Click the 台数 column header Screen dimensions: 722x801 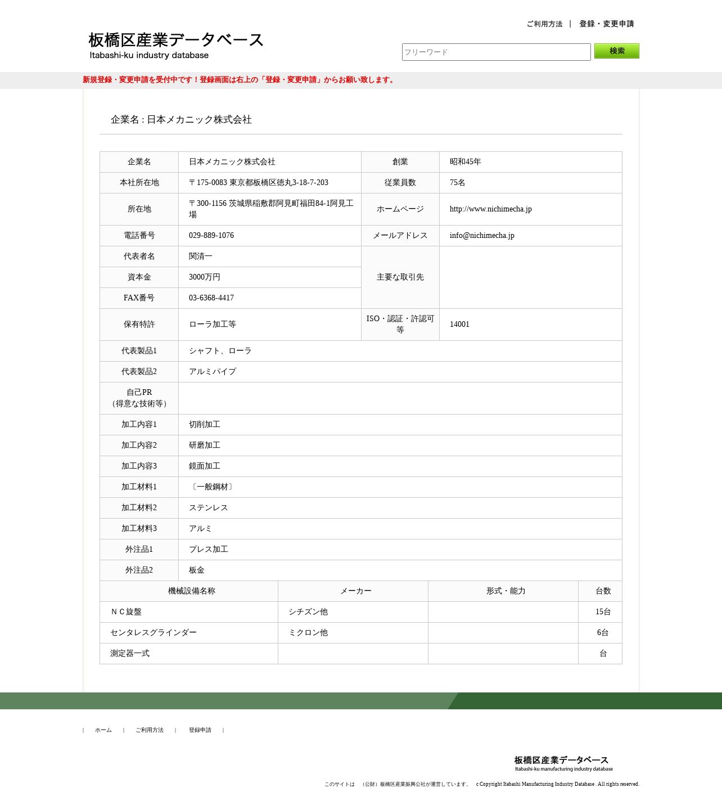[601, 591]
